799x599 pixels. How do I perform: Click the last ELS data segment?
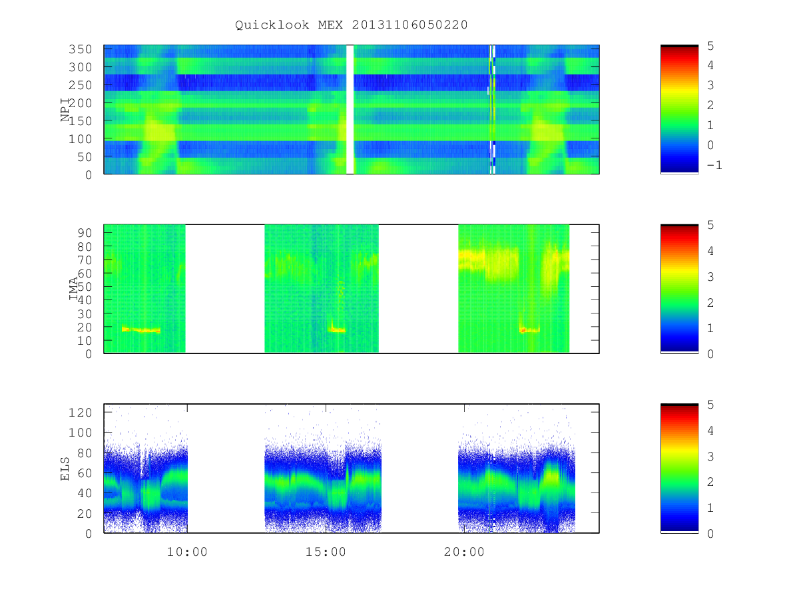(x=517, y=469)
